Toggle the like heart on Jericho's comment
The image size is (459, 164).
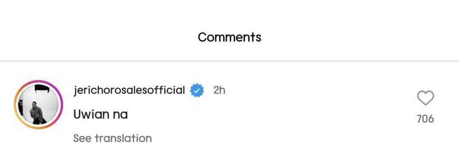(425, 99)
